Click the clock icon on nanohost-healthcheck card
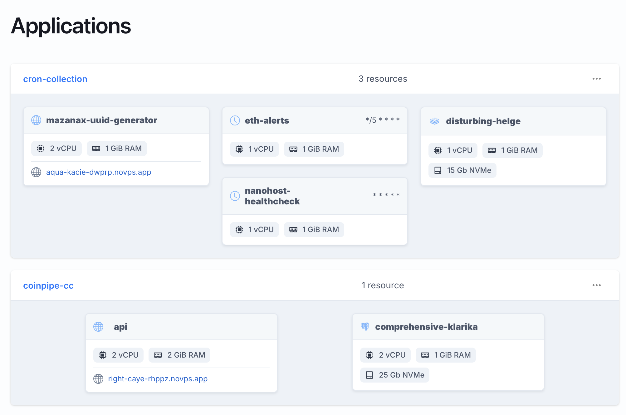The width and height of the screenshot is (626, 415). click(235, 196)
